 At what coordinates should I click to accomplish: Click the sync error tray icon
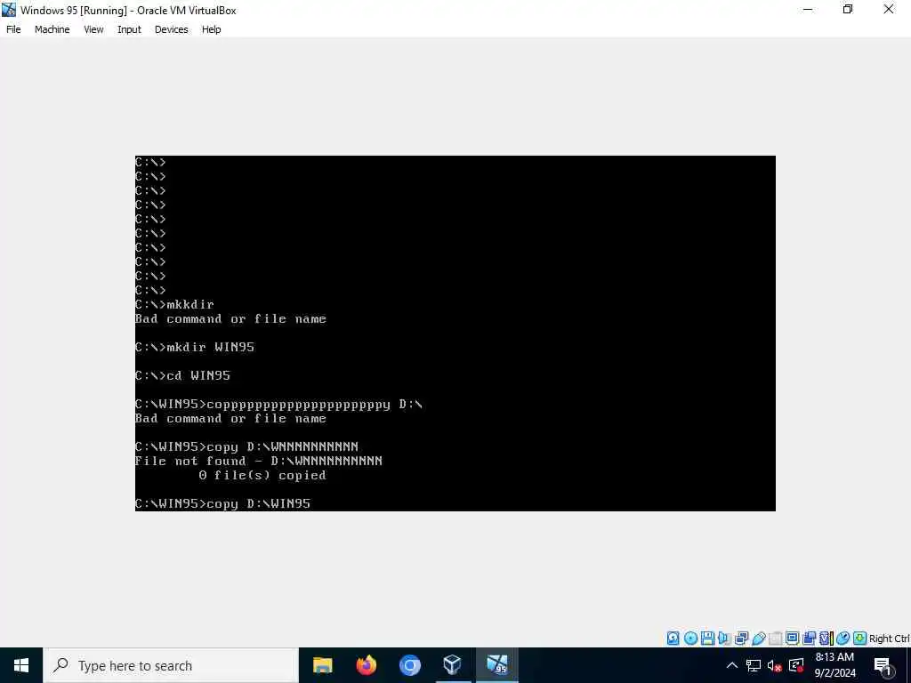coord(796,665)
